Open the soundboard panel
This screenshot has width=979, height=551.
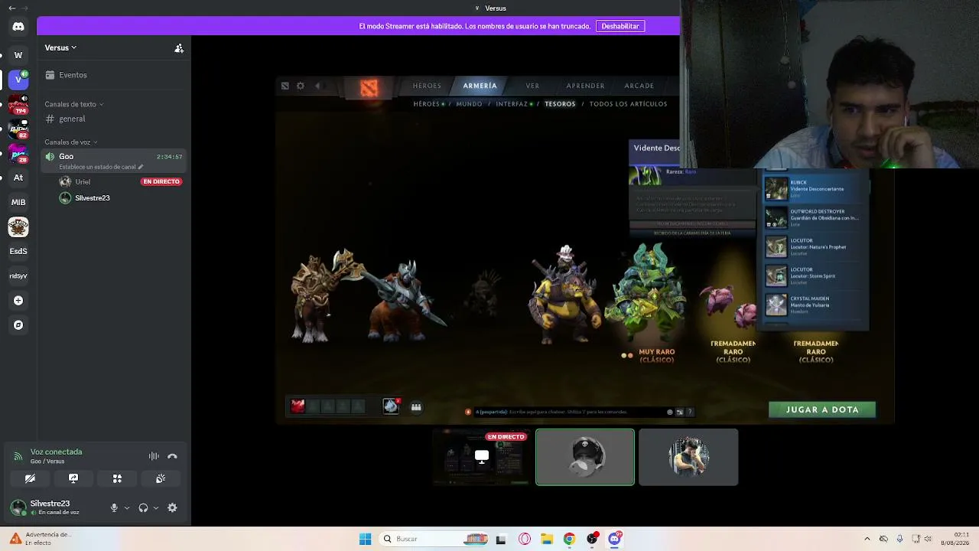161,478
